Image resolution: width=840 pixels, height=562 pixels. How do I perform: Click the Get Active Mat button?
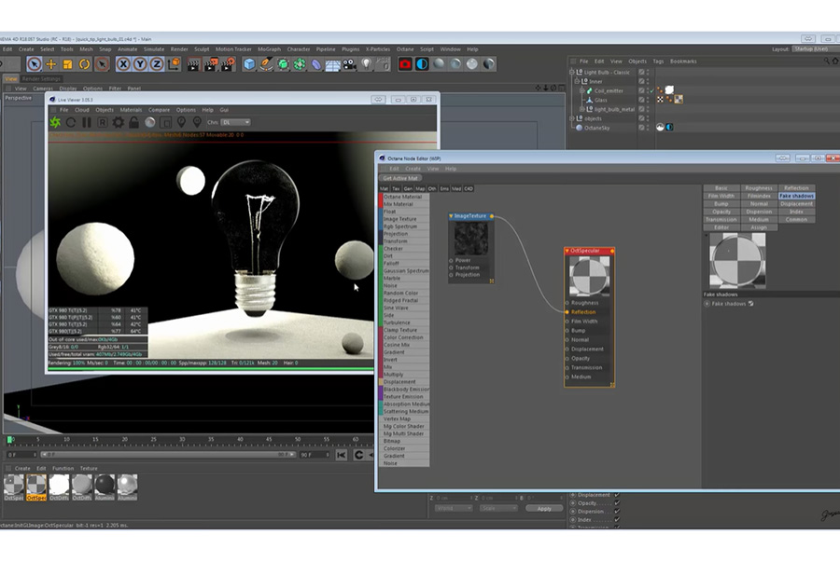coord(401,177)
